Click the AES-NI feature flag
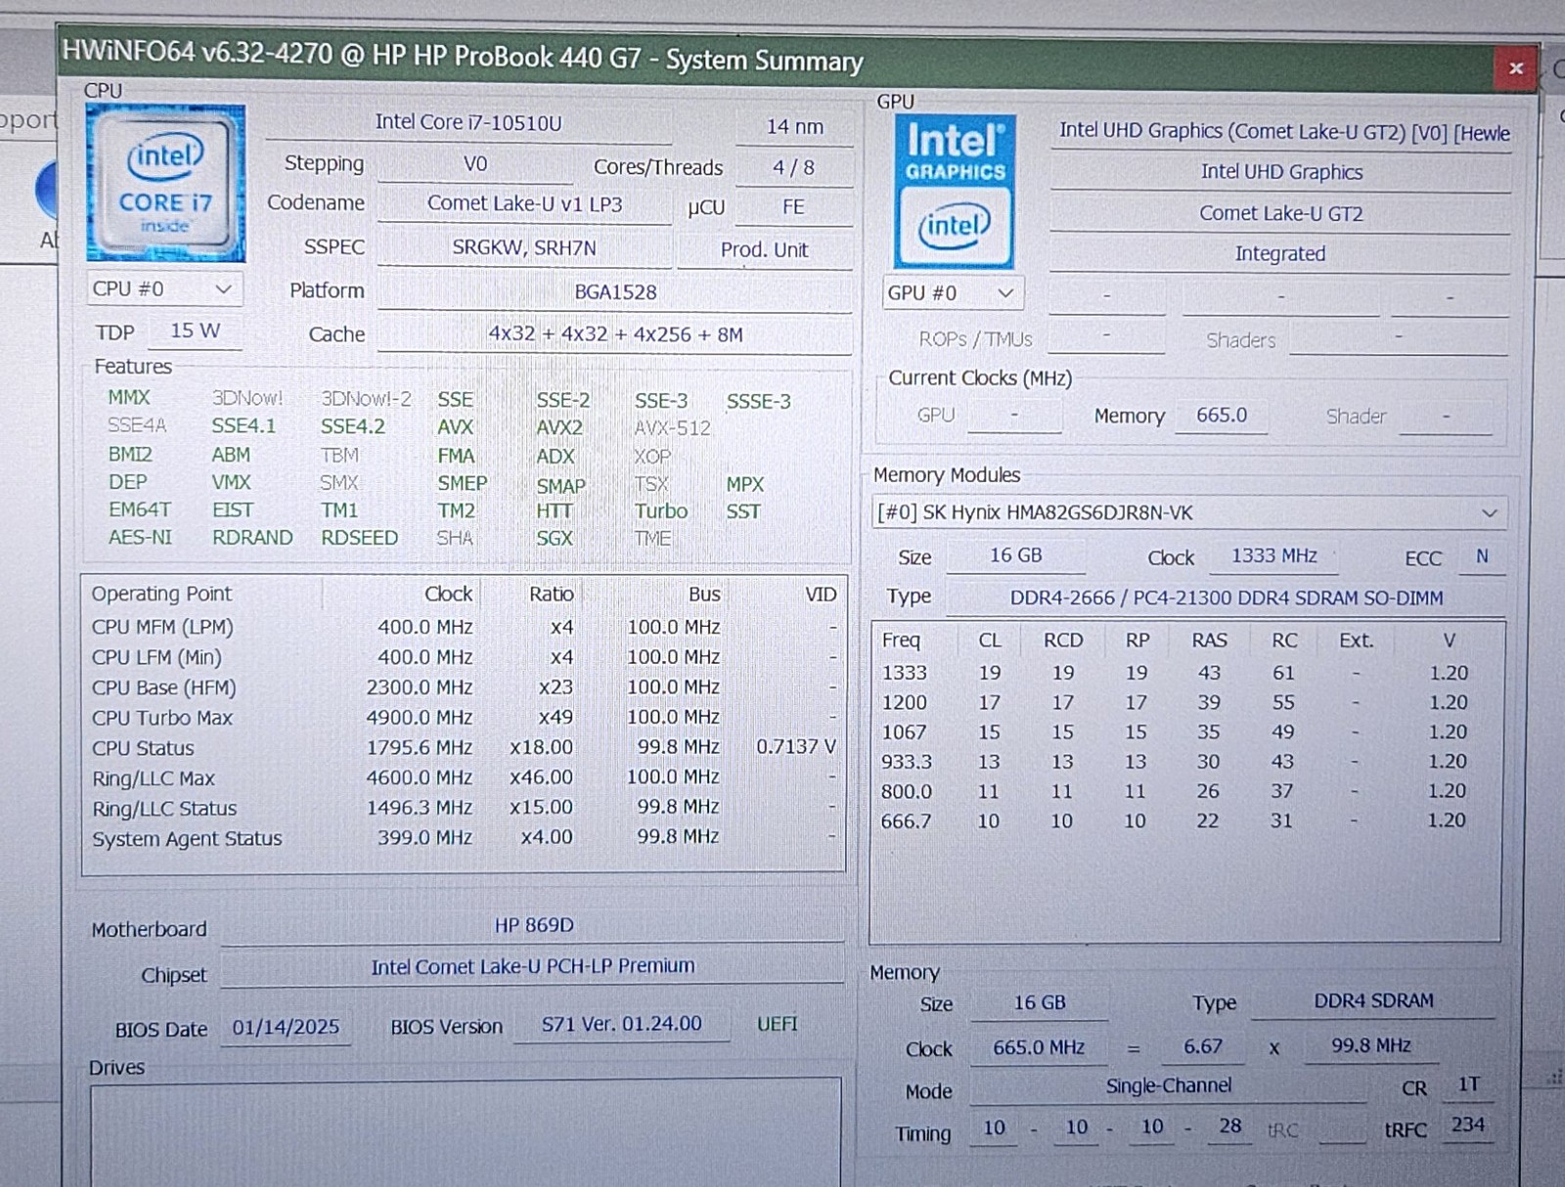This screenshot has width=1565, height=1187. (x=140, y=538)
